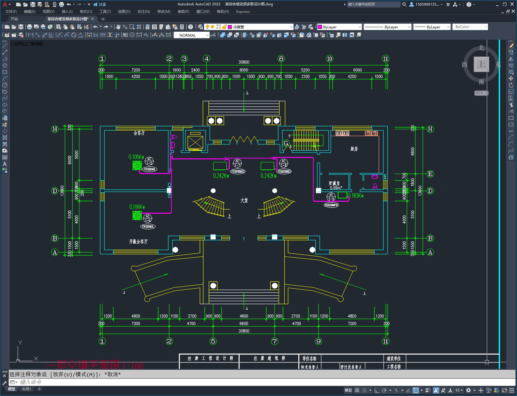Open the Autodesk App Store cart icon
Image resolution: width=517 pixels, height=396 pixels.
pos(448,4)
